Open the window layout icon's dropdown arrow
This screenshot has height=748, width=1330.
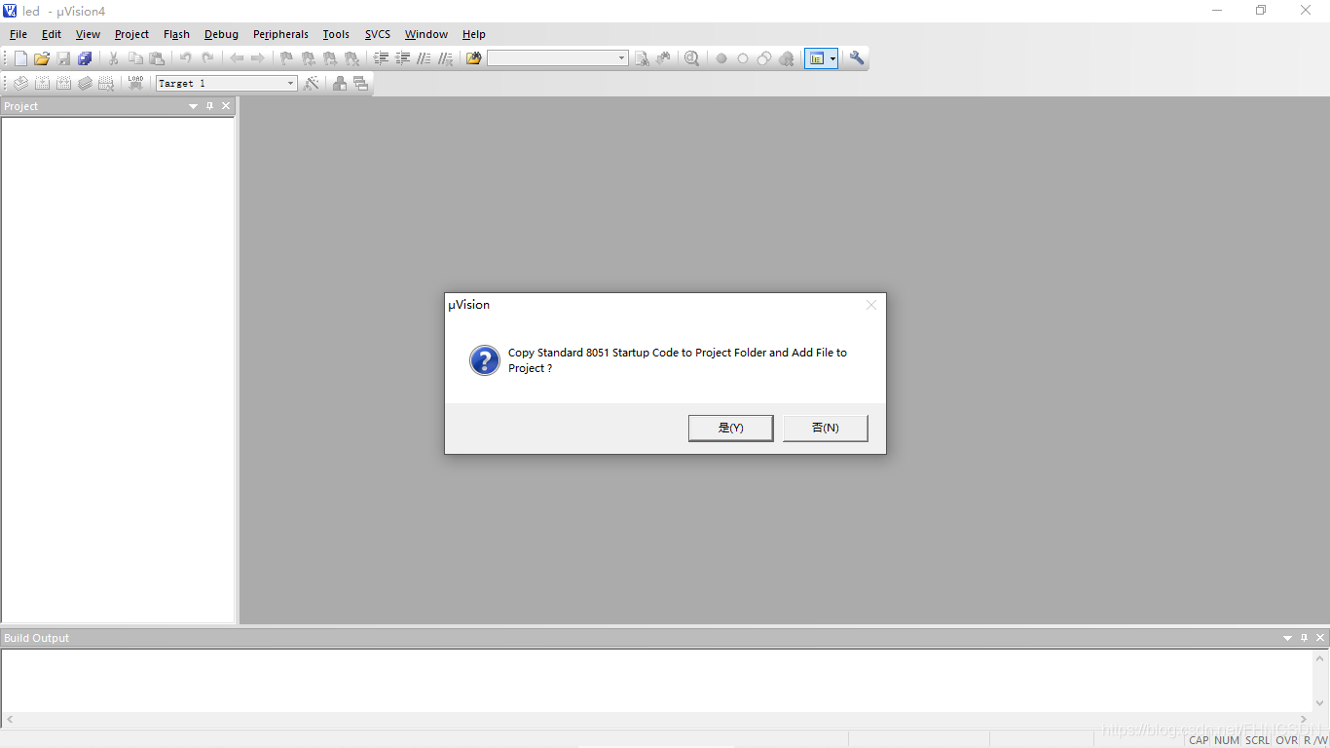[x=833, y=58]
